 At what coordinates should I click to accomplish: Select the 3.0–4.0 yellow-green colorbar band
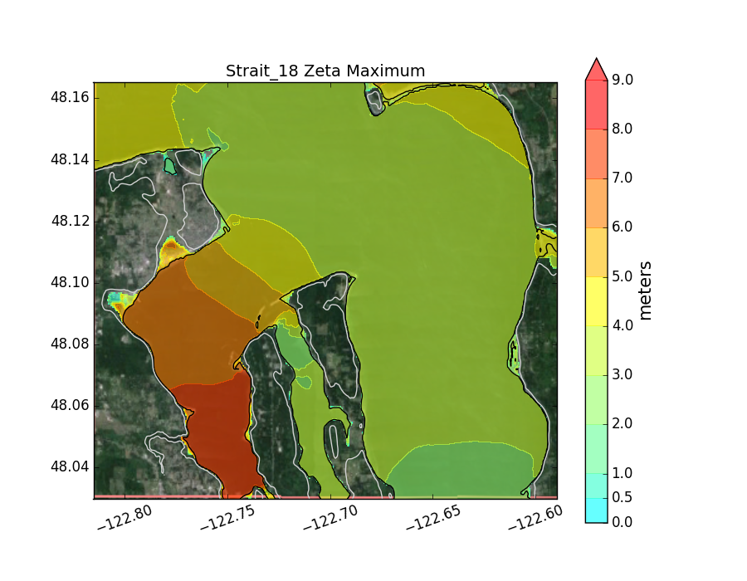point(597,350)
